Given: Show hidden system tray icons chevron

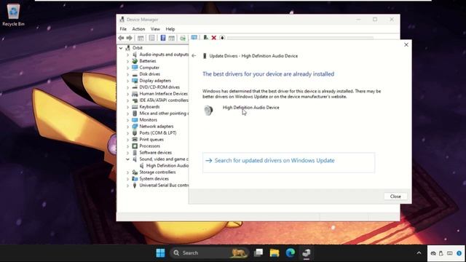Looking at the screenshot, I should point(419,253).
